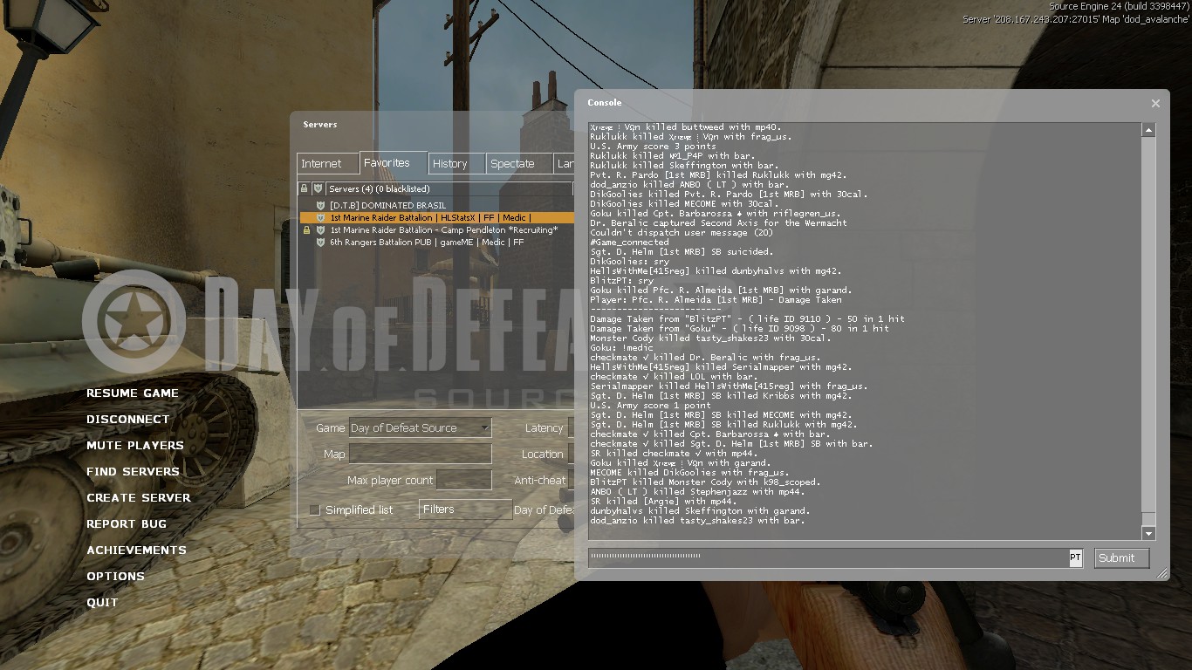Click the console scrollbar up arrow
Screen dimensions: 1192x670
1148,130
